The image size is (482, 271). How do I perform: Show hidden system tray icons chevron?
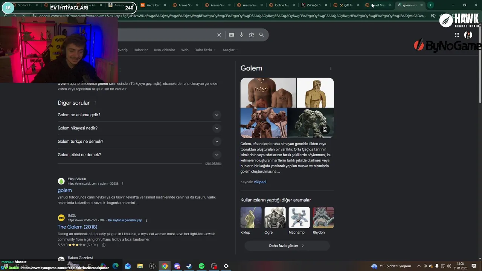coord(419,266)
